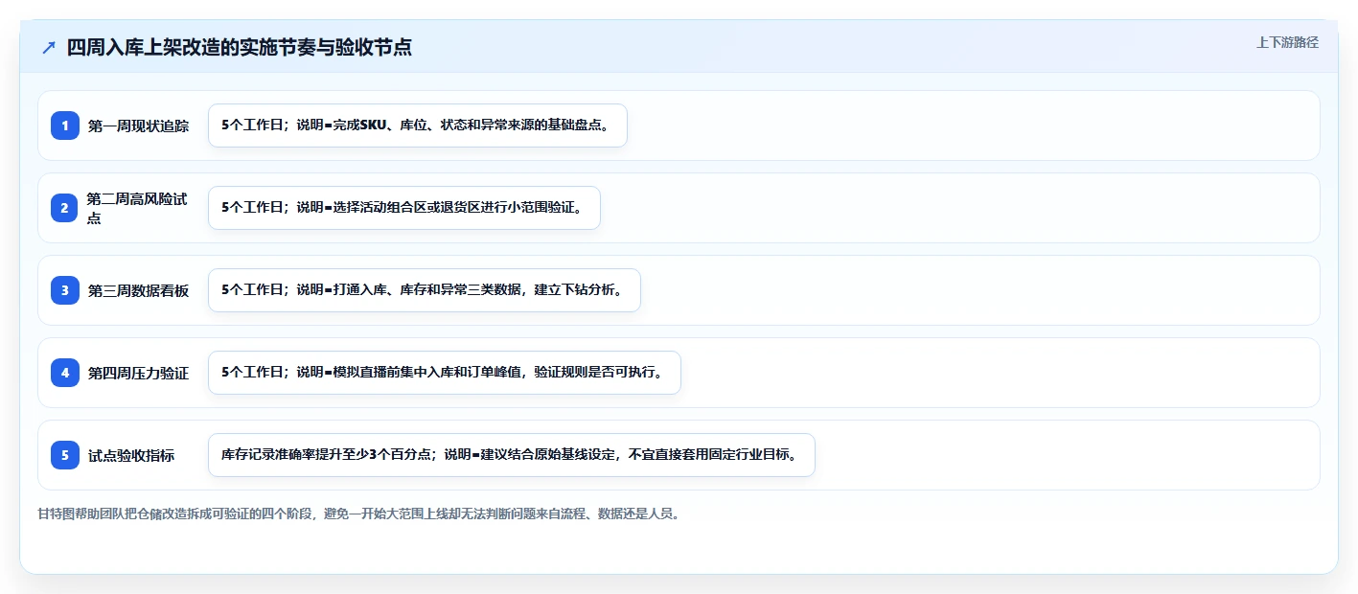
Task: Open the 模拟直播前集中入库 peak box
Action: [x=445, y=373]
